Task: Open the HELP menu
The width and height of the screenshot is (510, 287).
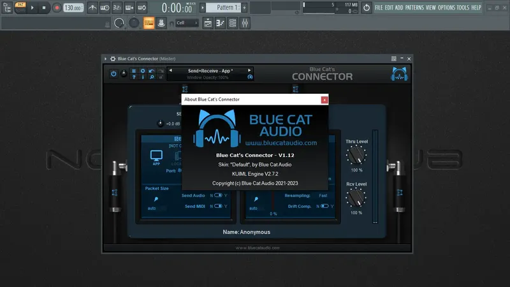Action: click(x=476, y=8)
